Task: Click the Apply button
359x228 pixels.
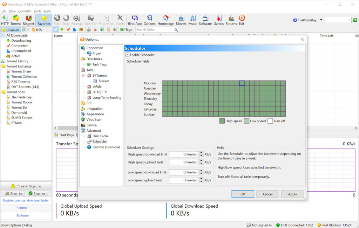Action: point(292,194)
